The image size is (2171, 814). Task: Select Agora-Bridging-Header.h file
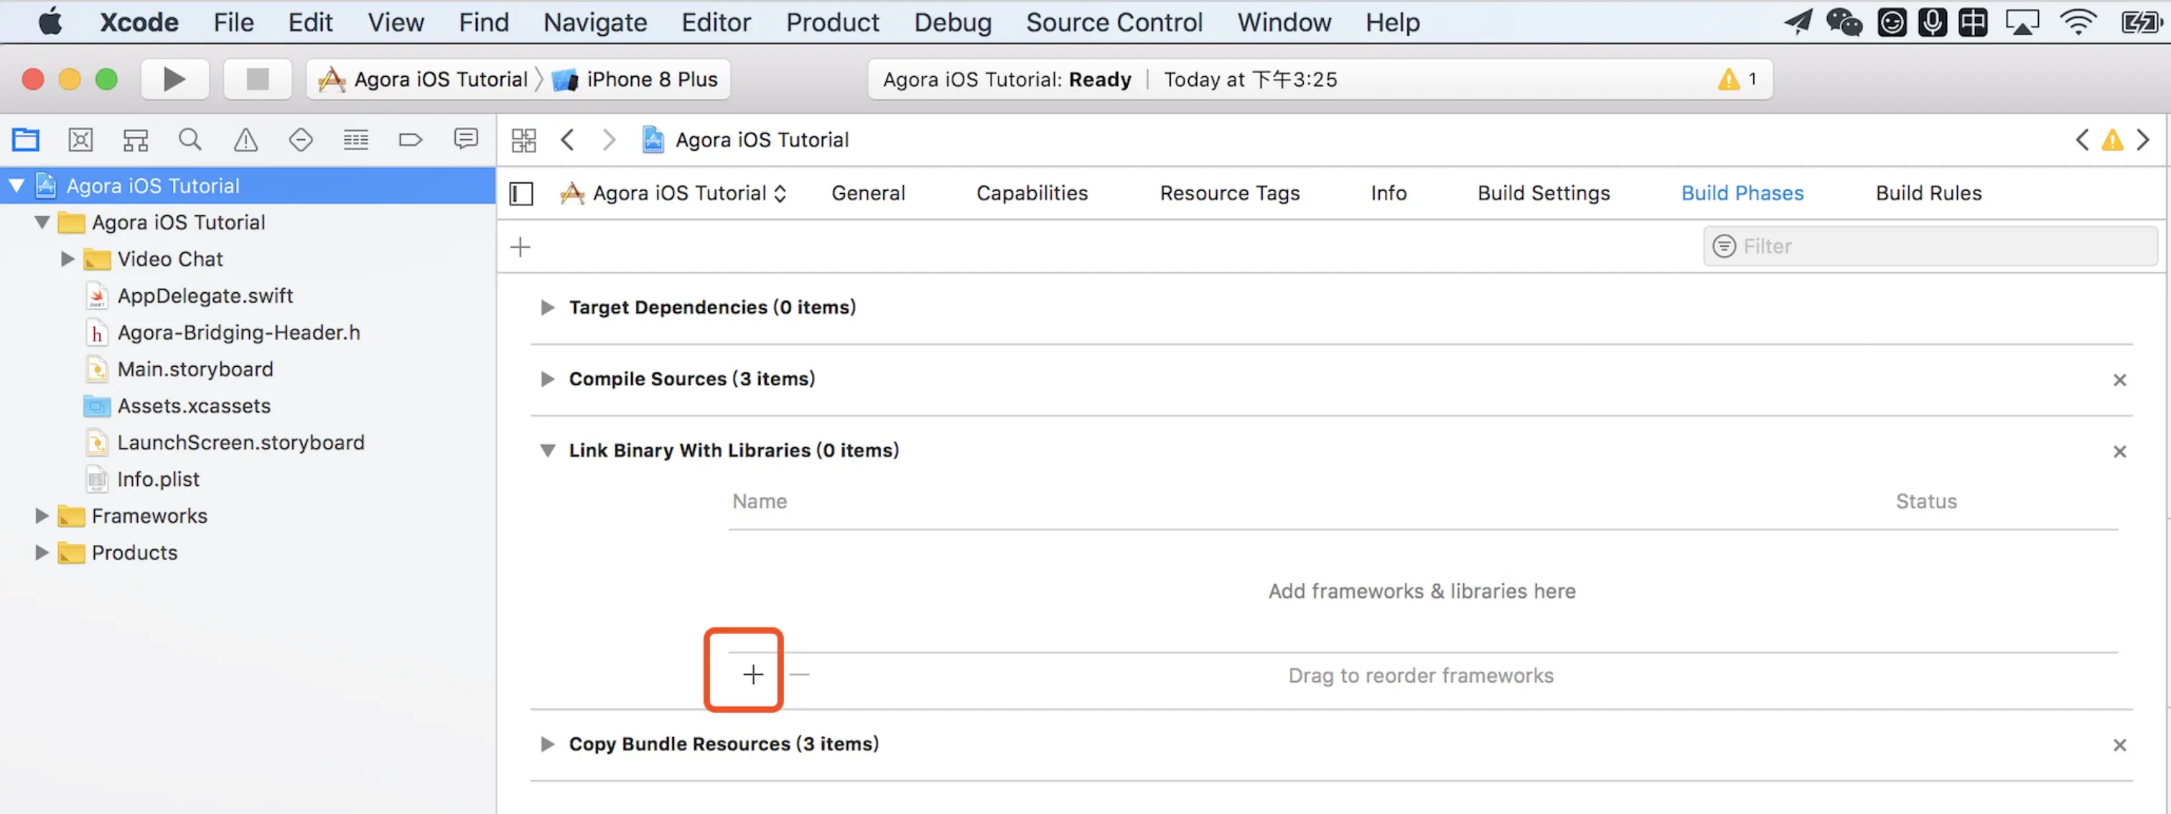click(x=238, y=333)
